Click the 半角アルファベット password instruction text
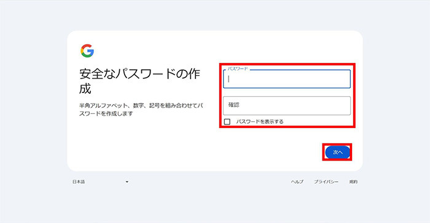430x223 pixels. click(x=141, y=110)
